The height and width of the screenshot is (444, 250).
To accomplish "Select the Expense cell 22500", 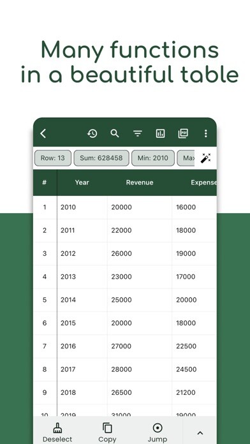I will pos(195,346).
